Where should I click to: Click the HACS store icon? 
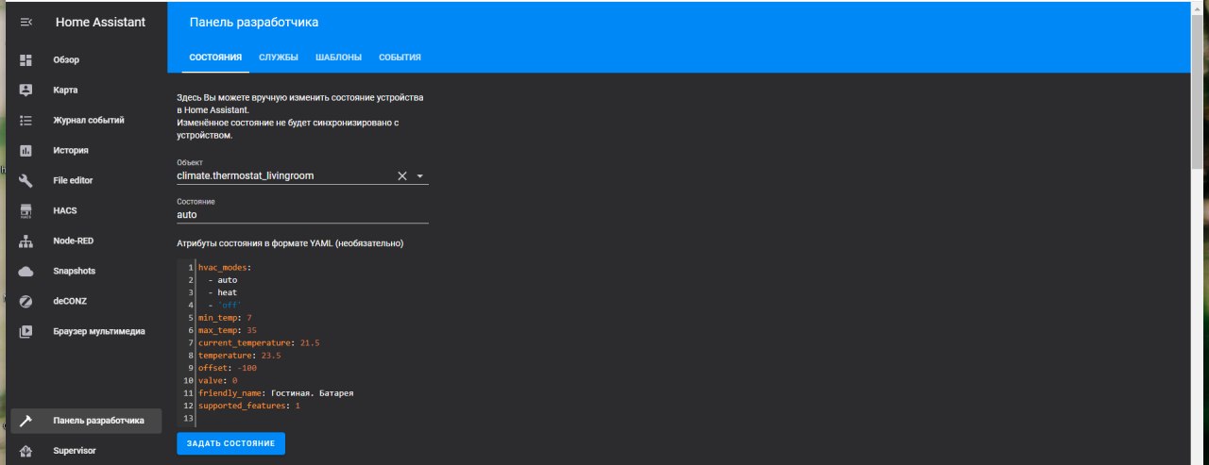(x=26, y=210)
